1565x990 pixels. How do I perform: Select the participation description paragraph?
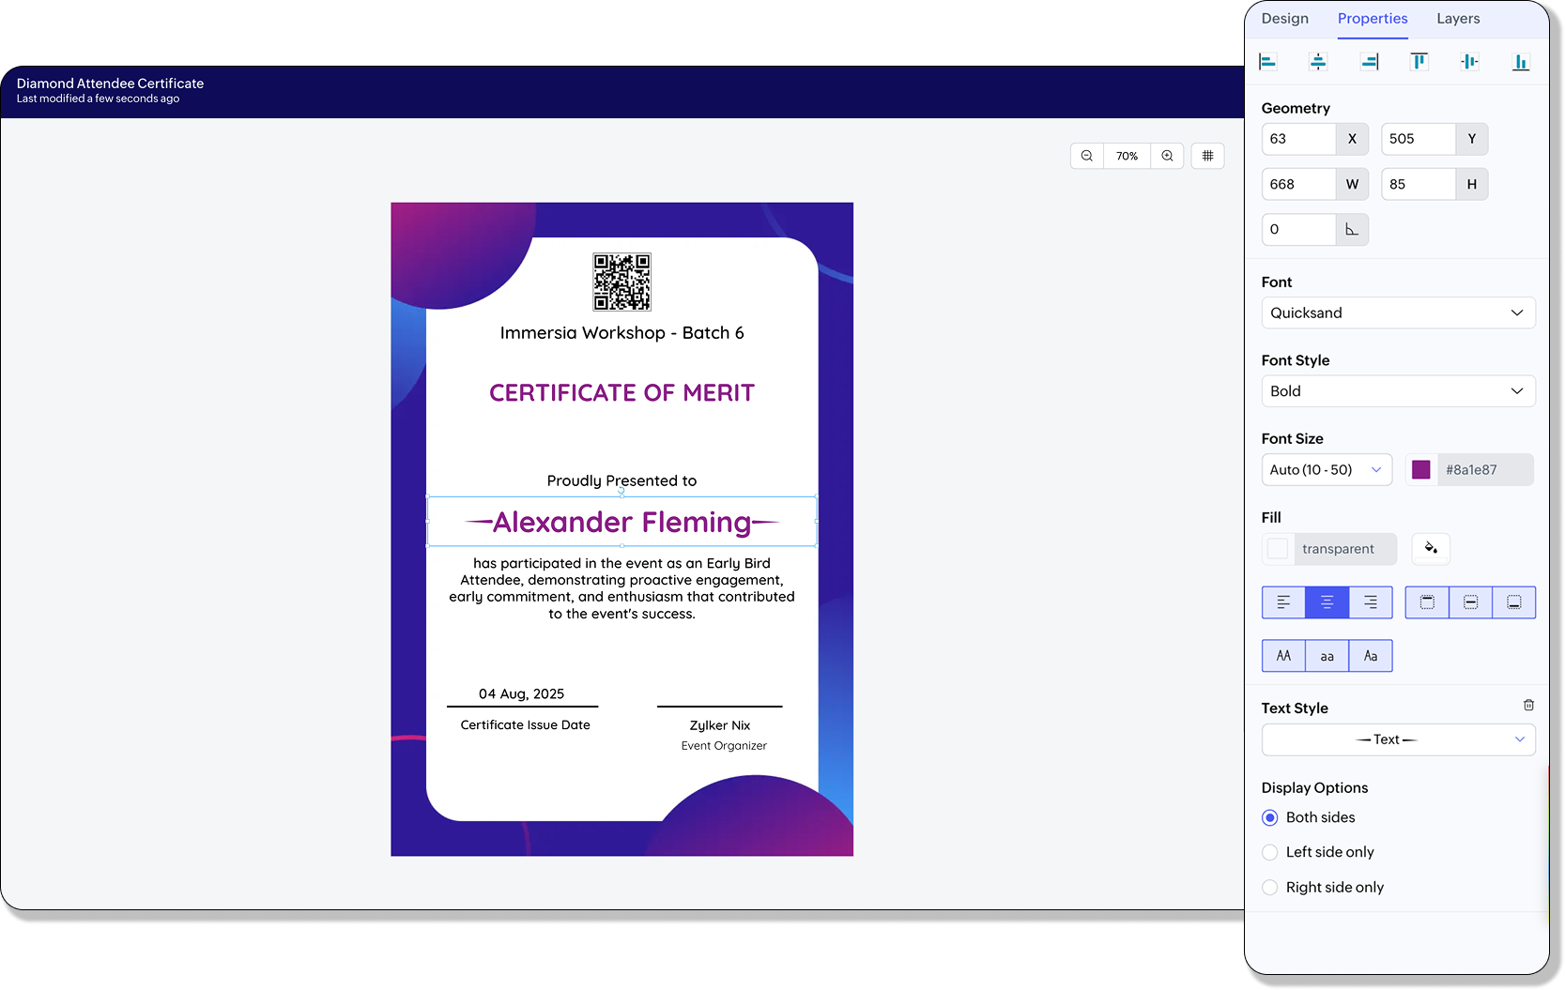[621, 588]
